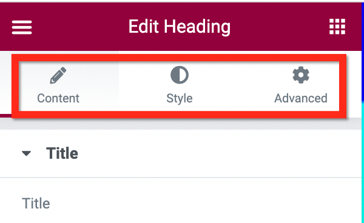
Task: Click the gear icon above Advanced
Action: click(x=301, y=75)
